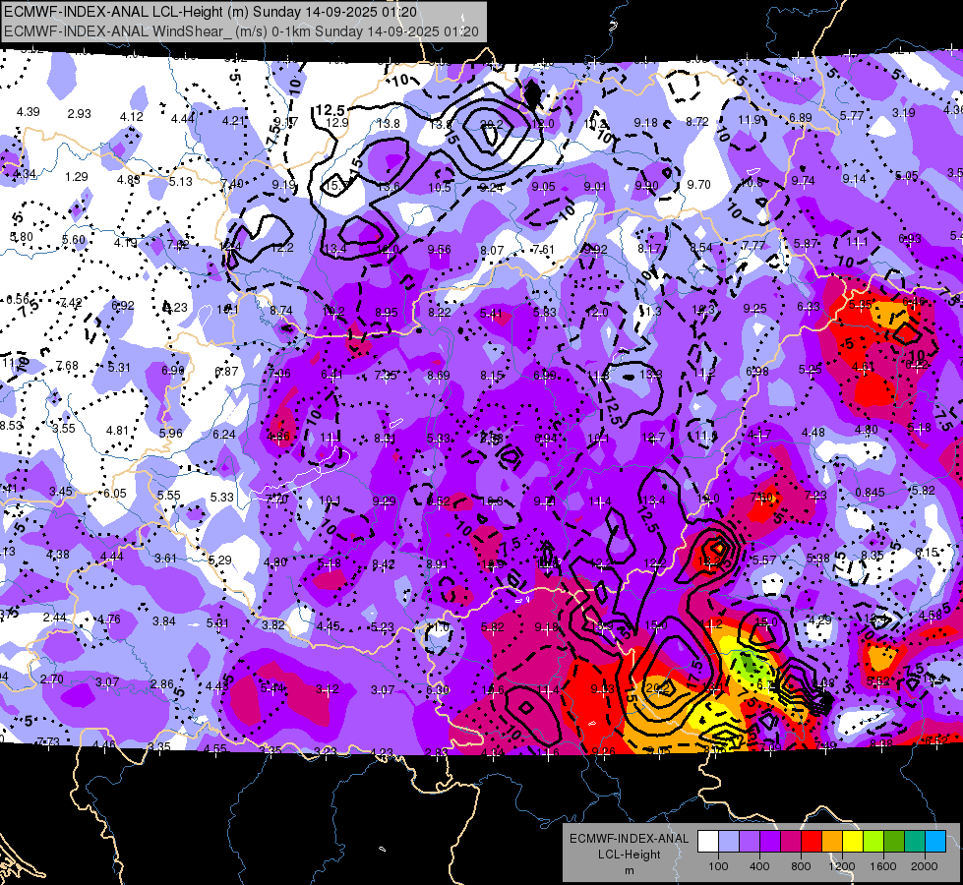Click the grid value 11.9
Screen dimensions: 963x885
(x=750, y=120)
